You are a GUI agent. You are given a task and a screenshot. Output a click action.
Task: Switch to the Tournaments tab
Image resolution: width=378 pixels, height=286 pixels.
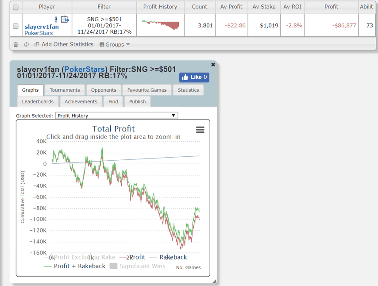[65, 90]
